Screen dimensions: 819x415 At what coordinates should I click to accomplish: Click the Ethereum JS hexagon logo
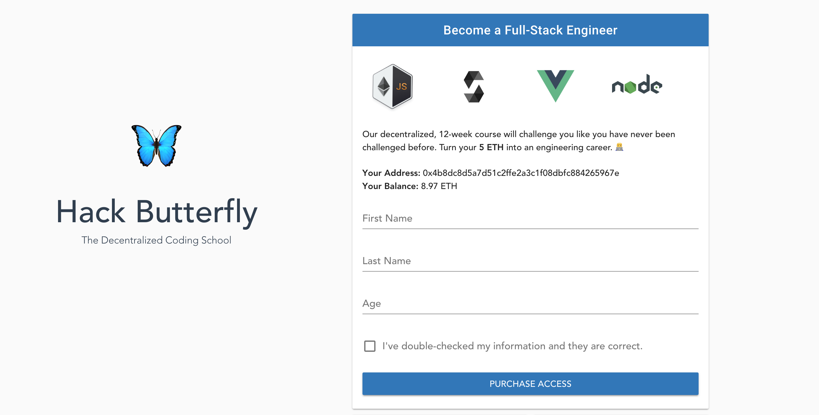pyautogui.click(x=392, y=86)
